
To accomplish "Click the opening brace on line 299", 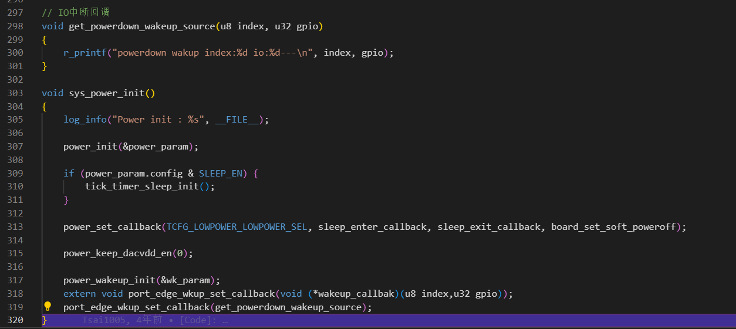I will [x=45, y=39].
